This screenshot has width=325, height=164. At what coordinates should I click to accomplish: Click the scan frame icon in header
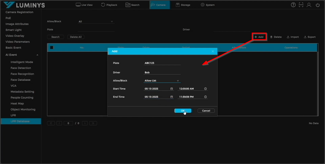(x=301, y=5)
